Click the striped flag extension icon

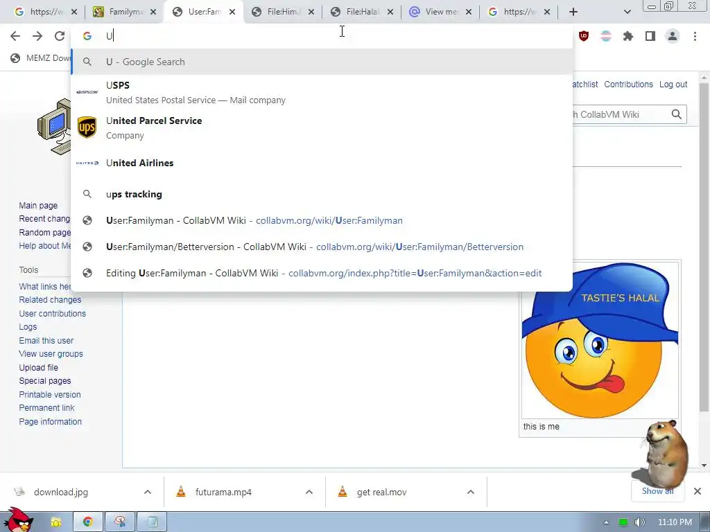(x=606, y=36)
